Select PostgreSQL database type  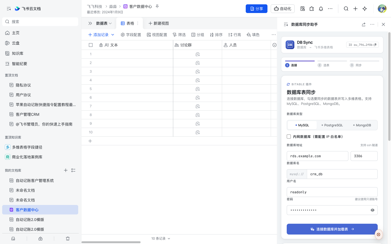pos(332,125)
